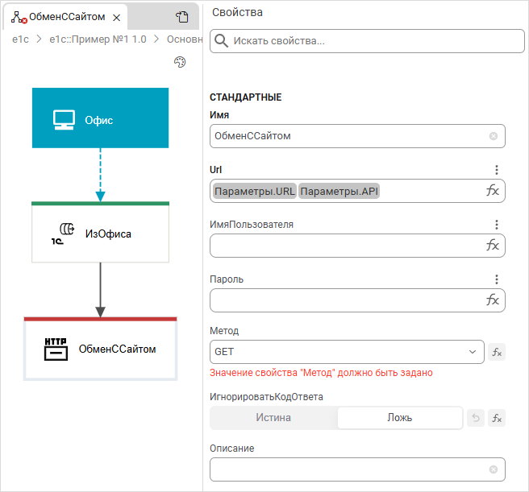This screenshot has height=492, width=529.
Task: Open the Метод dropdown showing GET
Action: point(346,352)
